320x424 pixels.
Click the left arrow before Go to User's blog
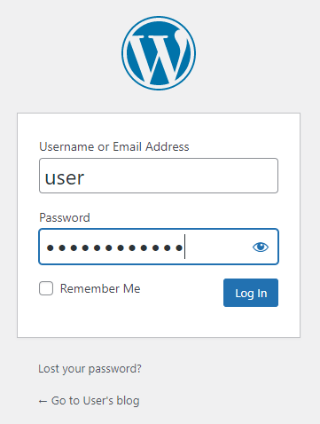pyautogui.click(x=43, y=401)
